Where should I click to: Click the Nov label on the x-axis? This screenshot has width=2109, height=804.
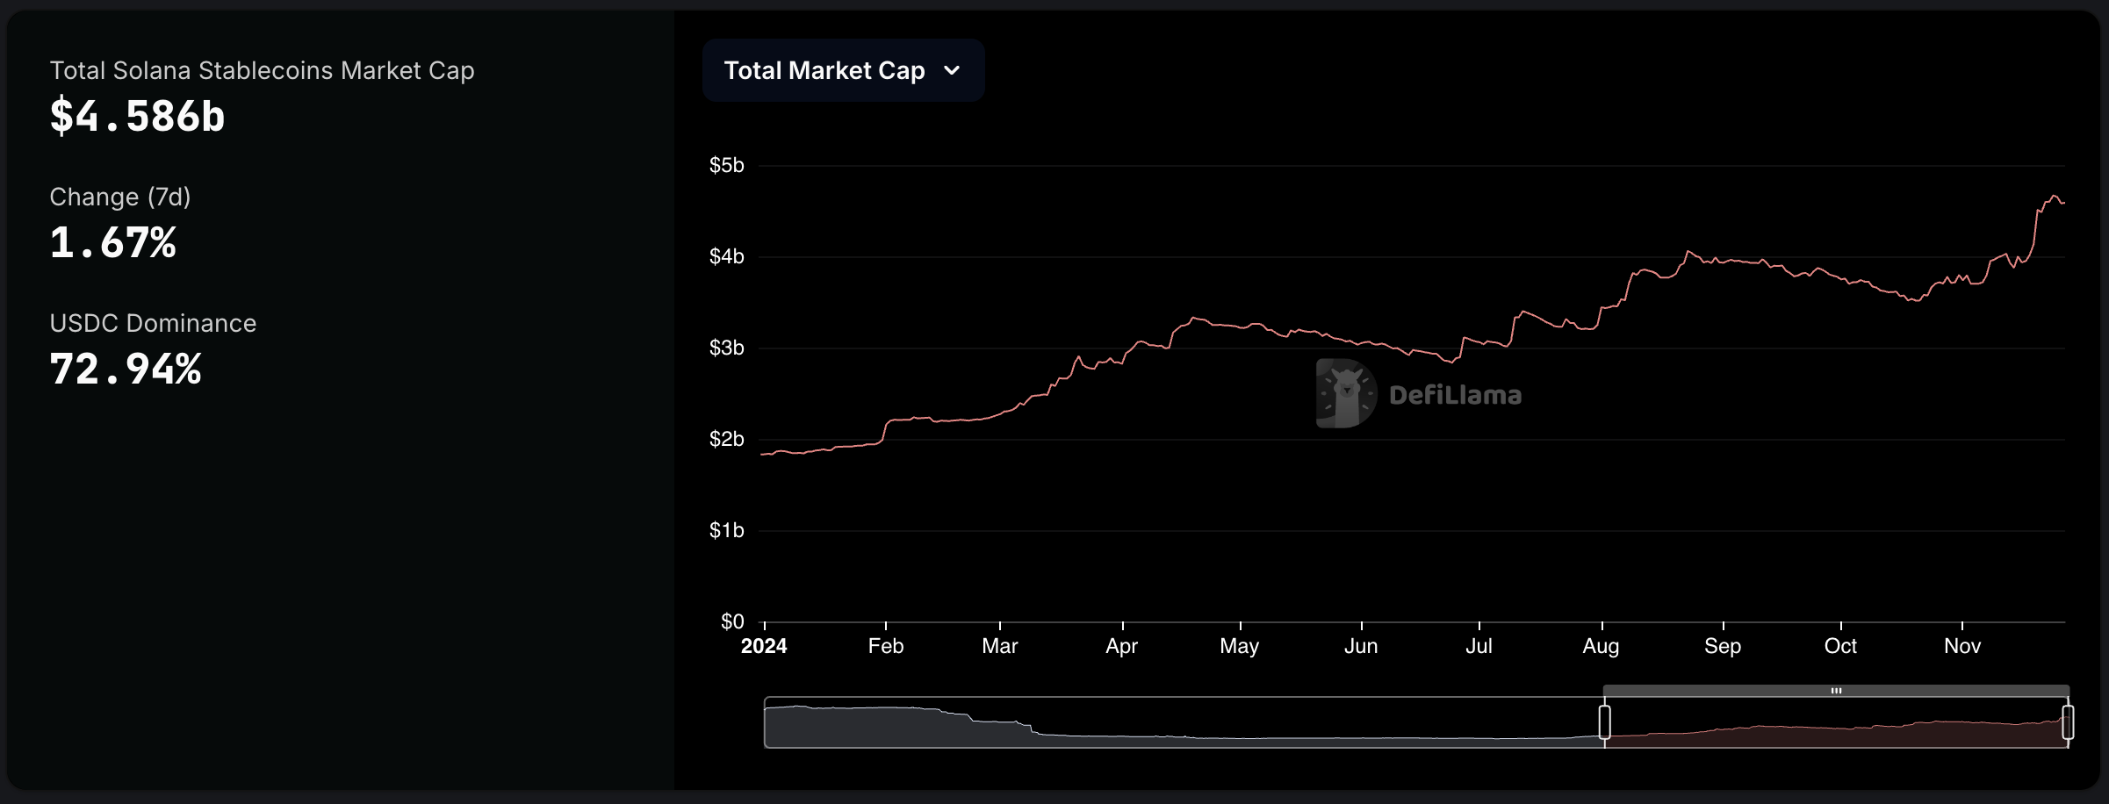[1964, 645]
